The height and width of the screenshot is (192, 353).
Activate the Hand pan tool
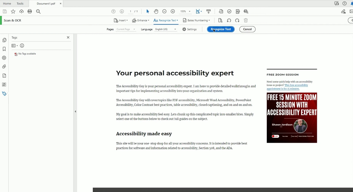156,11
